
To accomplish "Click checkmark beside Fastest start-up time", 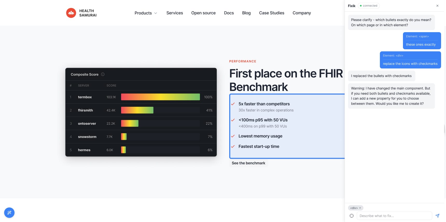I will [233, 147].
